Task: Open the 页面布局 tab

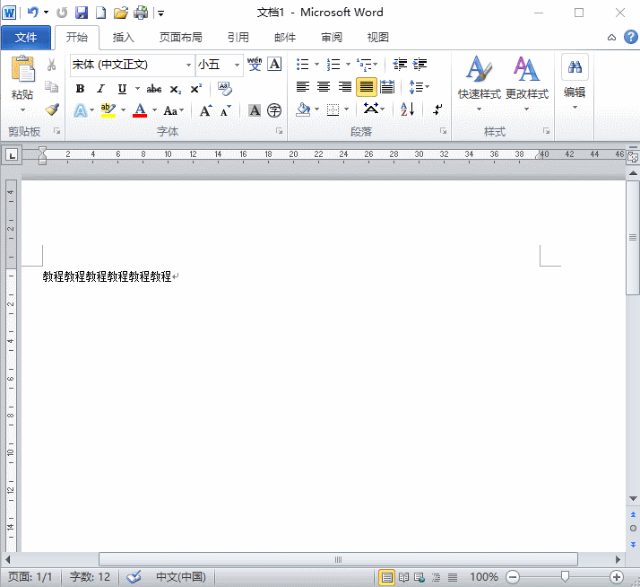Action: 180,38
